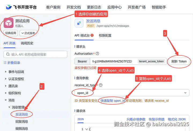193x131 pixels.
Task: Collapse the 消息管理 tree node
Action: tap(9, 107)
